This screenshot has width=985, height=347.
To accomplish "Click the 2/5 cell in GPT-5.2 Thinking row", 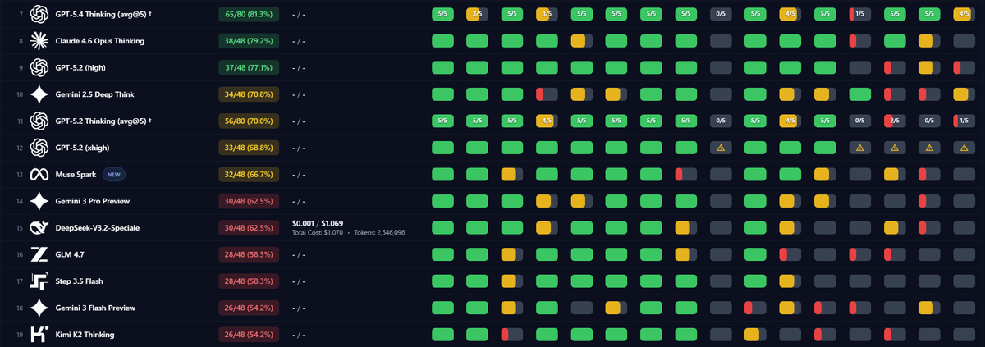I will coord(894,121).
